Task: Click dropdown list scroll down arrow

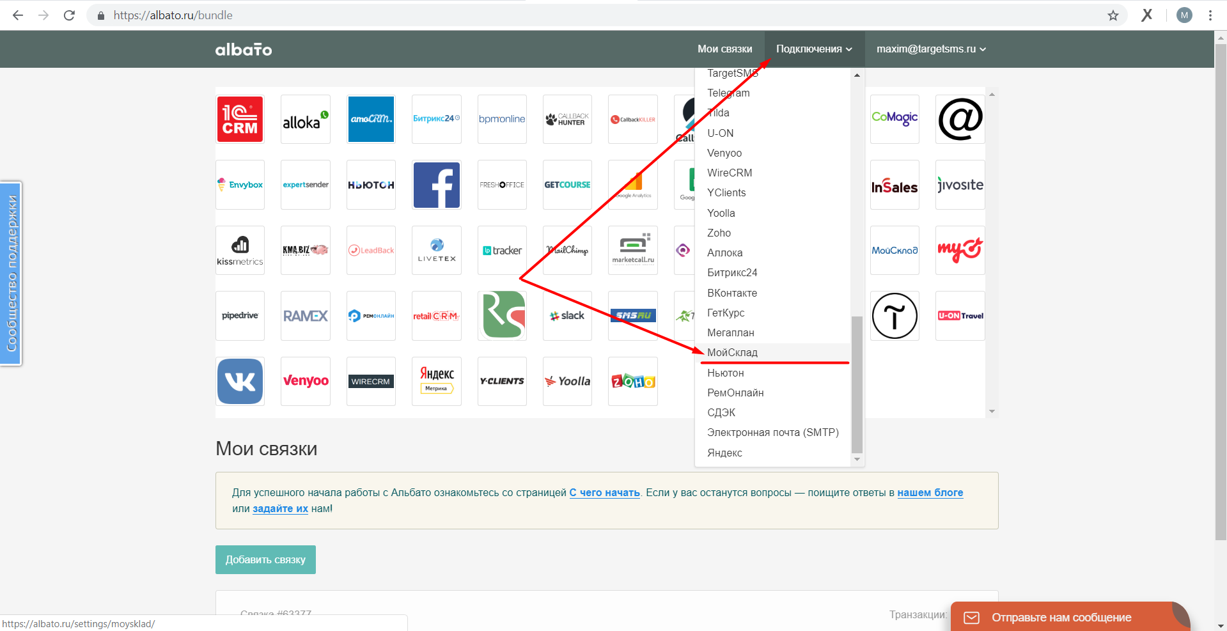Action: (x=857, y=460)
